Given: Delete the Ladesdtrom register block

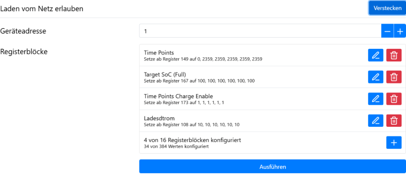Looking at the screenshot, I should pos(393,120).
